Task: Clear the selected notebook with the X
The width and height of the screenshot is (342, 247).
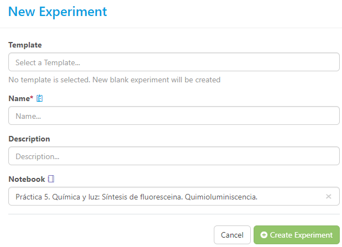Action: point(329,196)
